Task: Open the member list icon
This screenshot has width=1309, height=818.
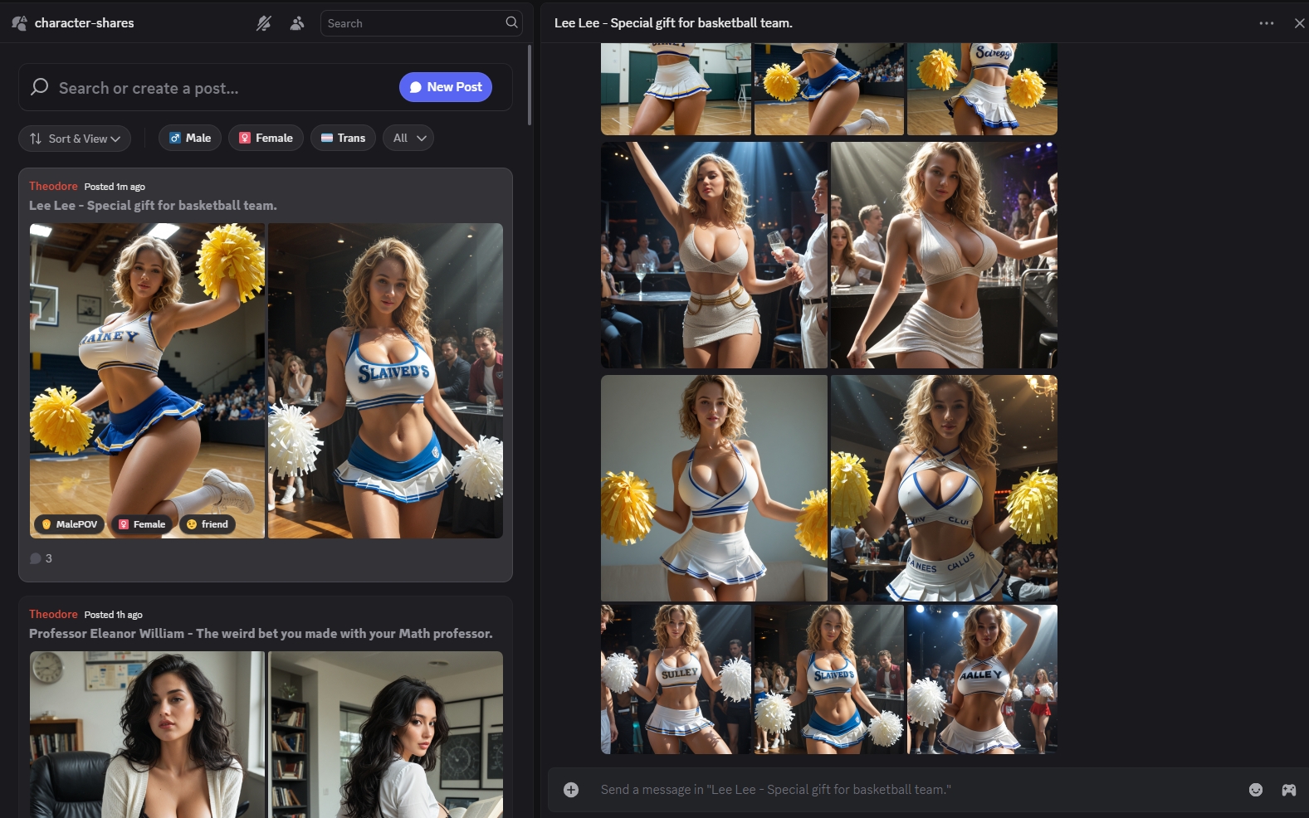Action: click(296, 23)
